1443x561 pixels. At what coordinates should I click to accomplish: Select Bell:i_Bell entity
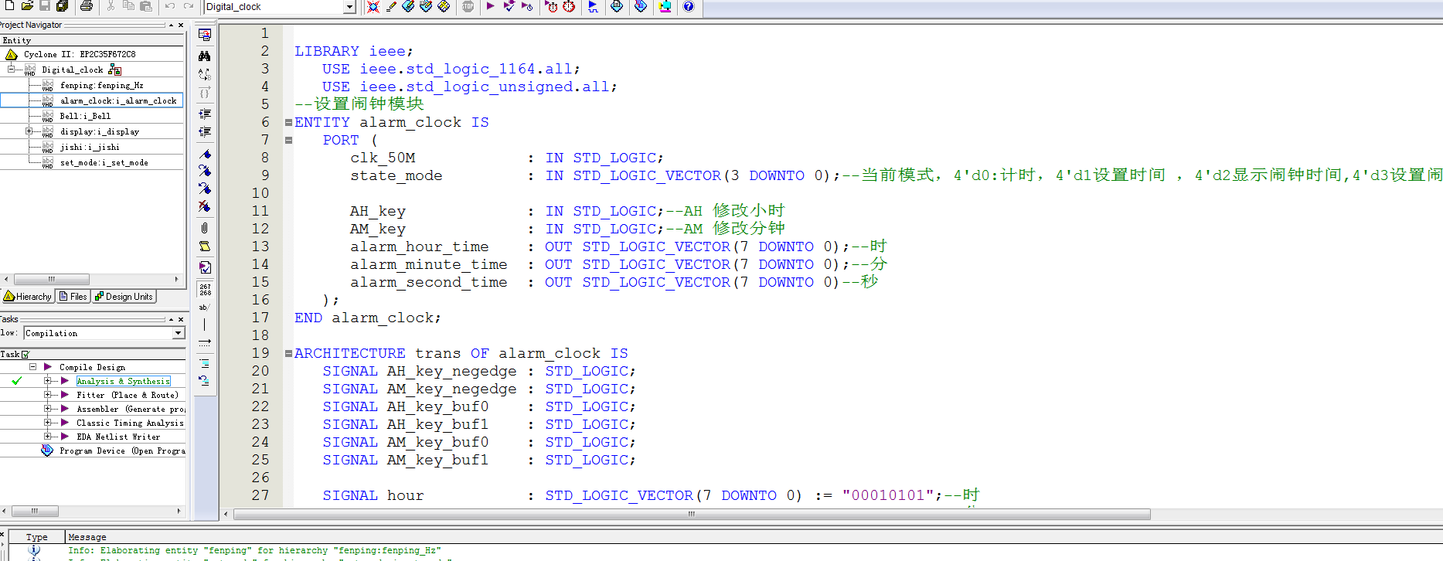tap(85, 116)
